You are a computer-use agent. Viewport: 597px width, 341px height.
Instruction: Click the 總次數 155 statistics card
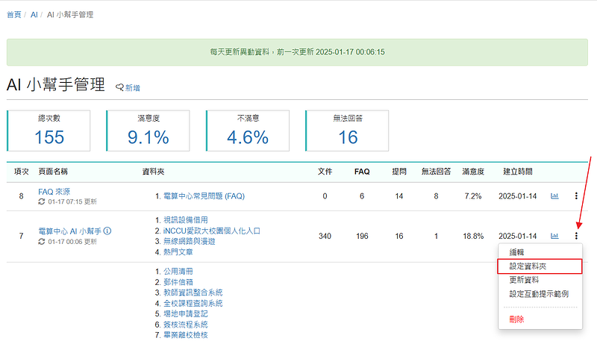pos(49,130)
